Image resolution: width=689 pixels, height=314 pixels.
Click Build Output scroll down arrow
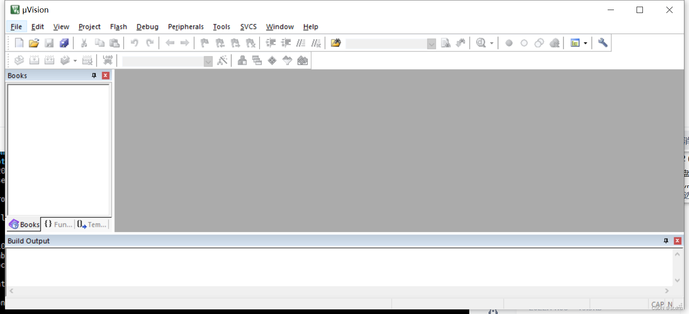coord(677,281)
